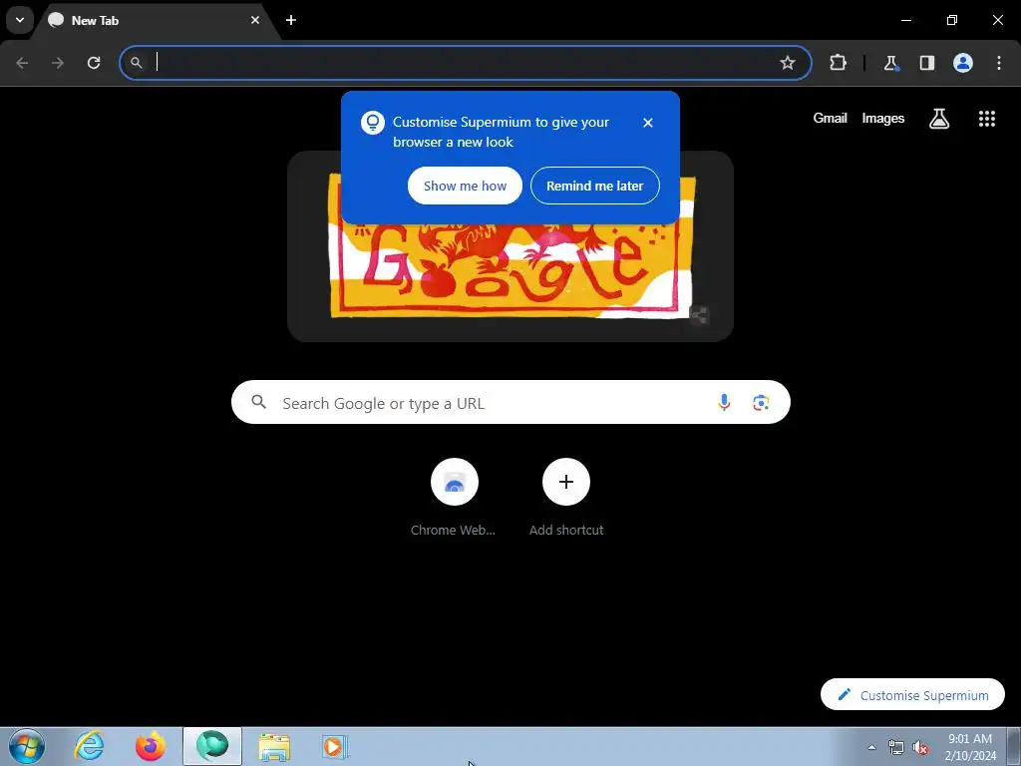The height and width of the screenshot is (766, 1021).
Task: Open Search Labs flask on page
Action: [x=939, y=119]
